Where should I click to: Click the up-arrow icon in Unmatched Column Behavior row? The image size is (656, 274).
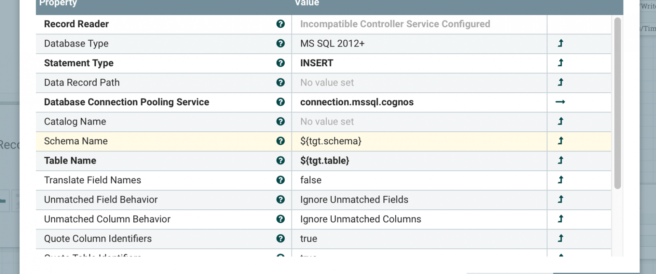(560, 219)
